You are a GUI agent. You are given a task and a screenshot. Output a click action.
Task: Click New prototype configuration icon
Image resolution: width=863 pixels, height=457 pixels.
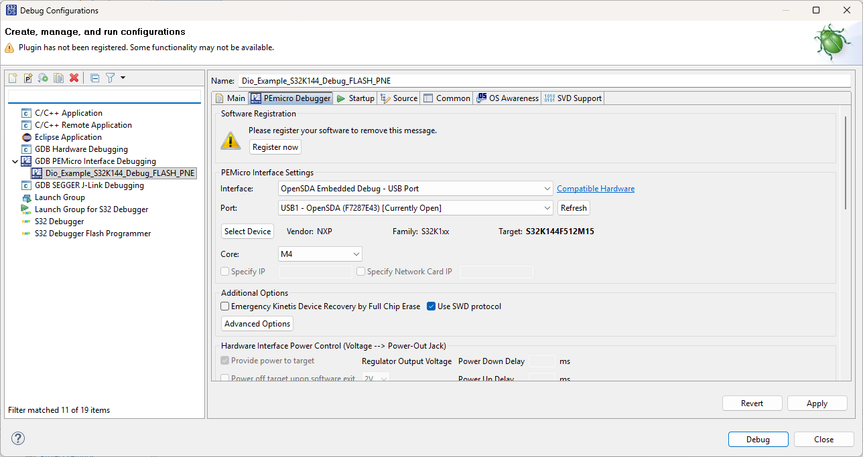tap(28, 78)
